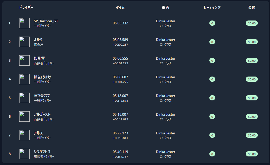
Task: Click シラハマヒロ's driver avatar image
Action: pos(24,154)
